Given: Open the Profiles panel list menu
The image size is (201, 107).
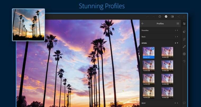Looking at the screenshot, I should click(x=178, y=23).
